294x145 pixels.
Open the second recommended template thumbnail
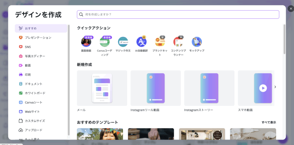(x=151, y=134)
